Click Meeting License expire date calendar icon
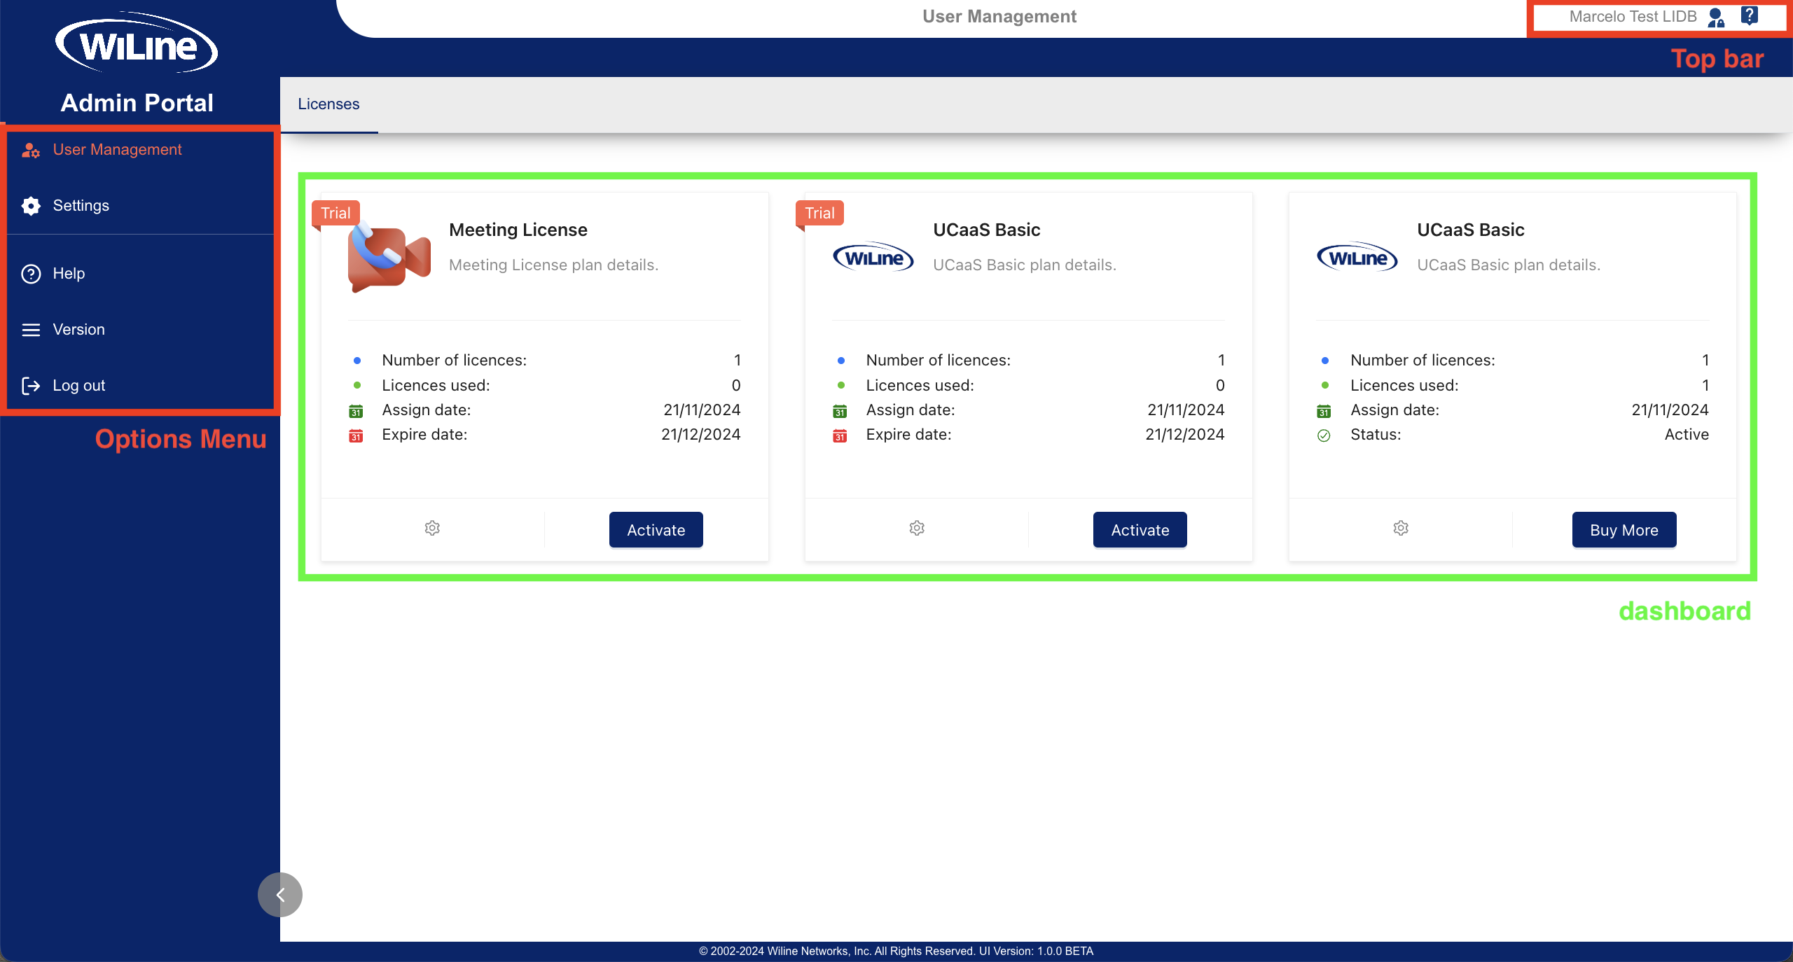The width and height of the screenshot is (1793, 962). 356,435
